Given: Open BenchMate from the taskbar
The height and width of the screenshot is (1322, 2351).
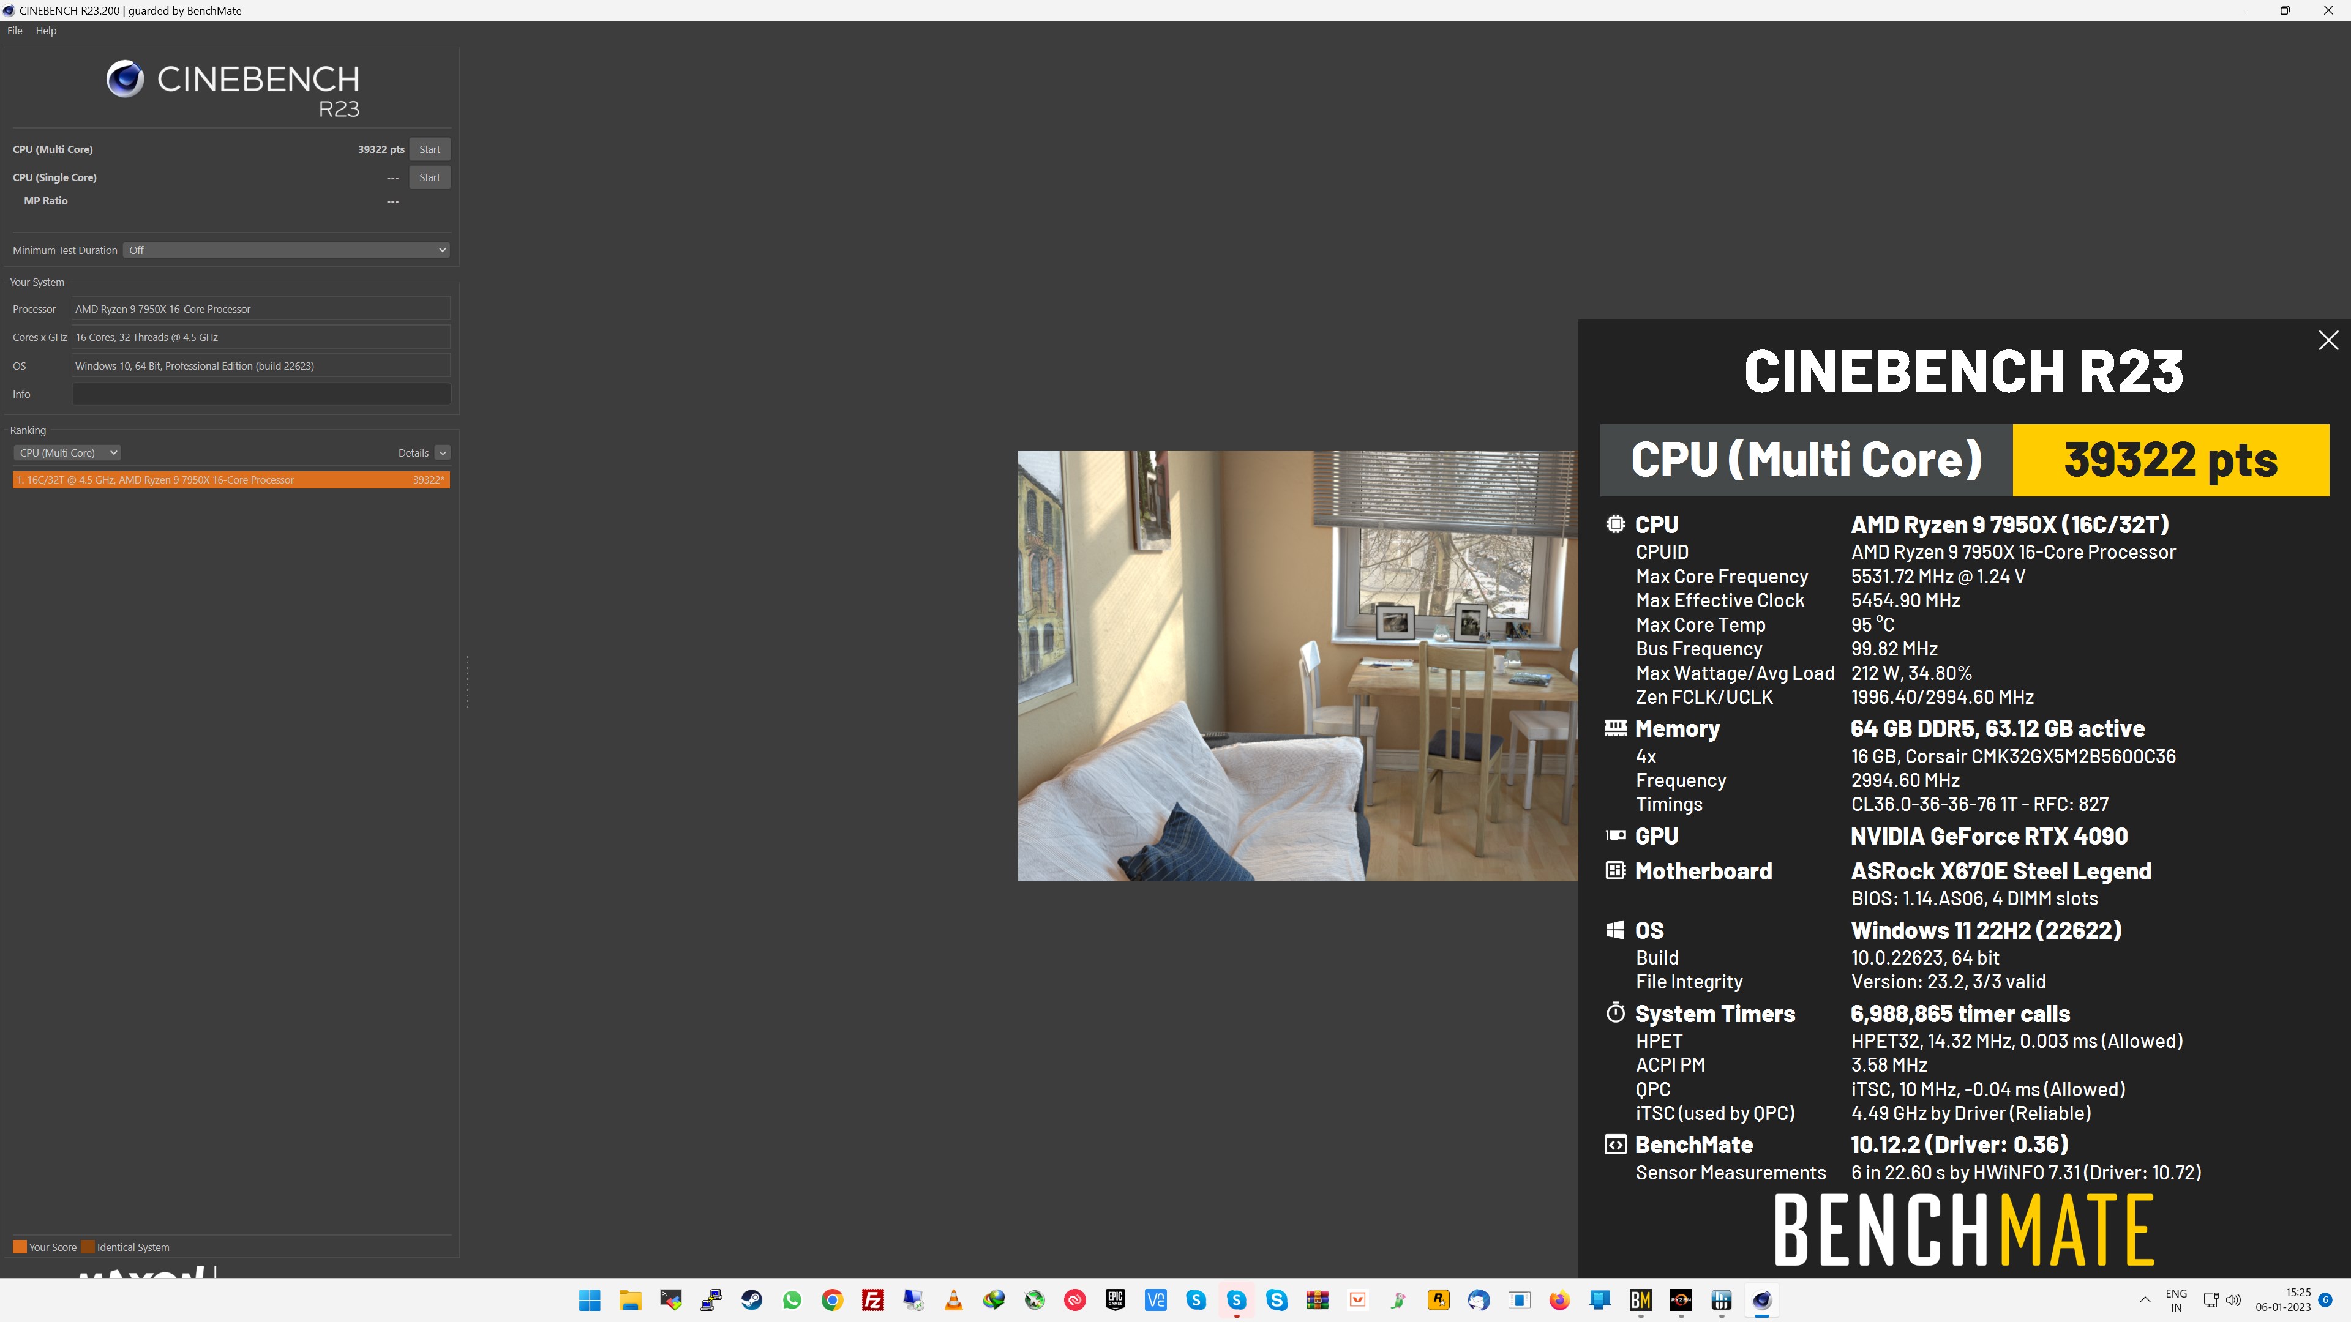Looking at the screenshot, I should point(1640,1300).
